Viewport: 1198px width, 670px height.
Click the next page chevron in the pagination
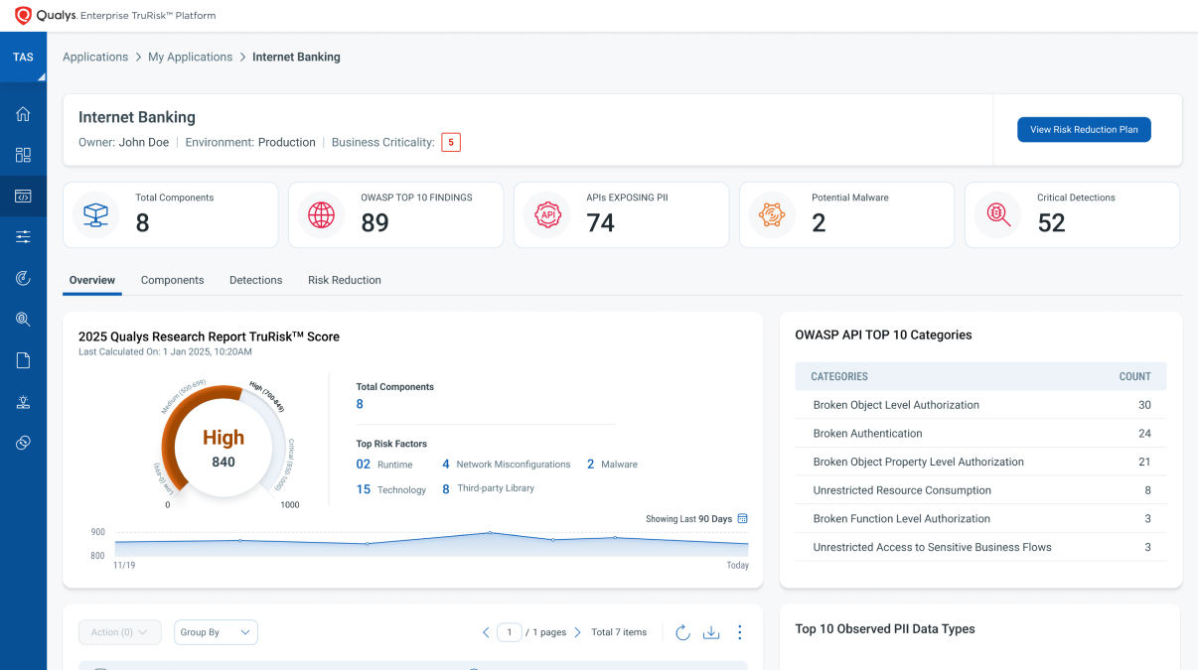(578, 632)
